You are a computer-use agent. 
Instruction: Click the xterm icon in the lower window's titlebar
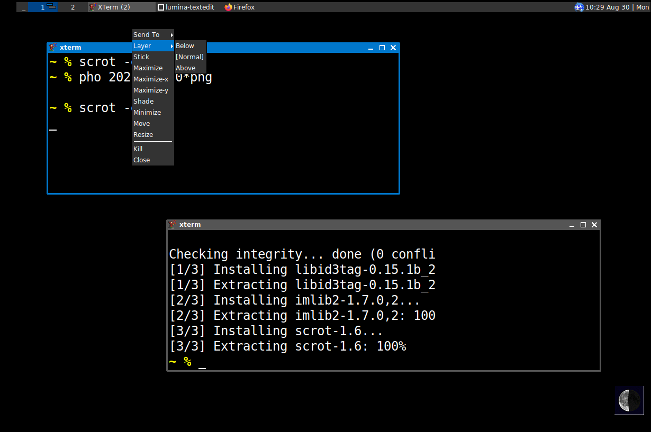[173, 225]
